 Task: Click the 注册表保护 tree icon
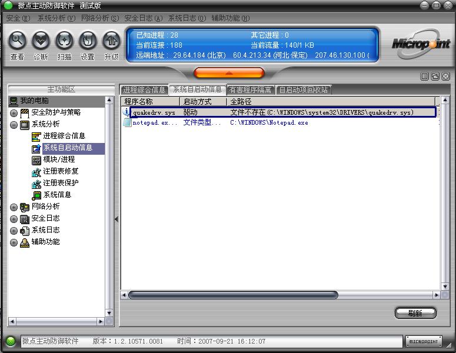point(36,184)
